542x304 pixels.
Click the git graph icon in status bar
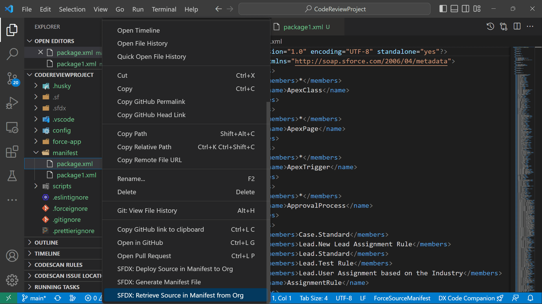[x=73, y=298]
